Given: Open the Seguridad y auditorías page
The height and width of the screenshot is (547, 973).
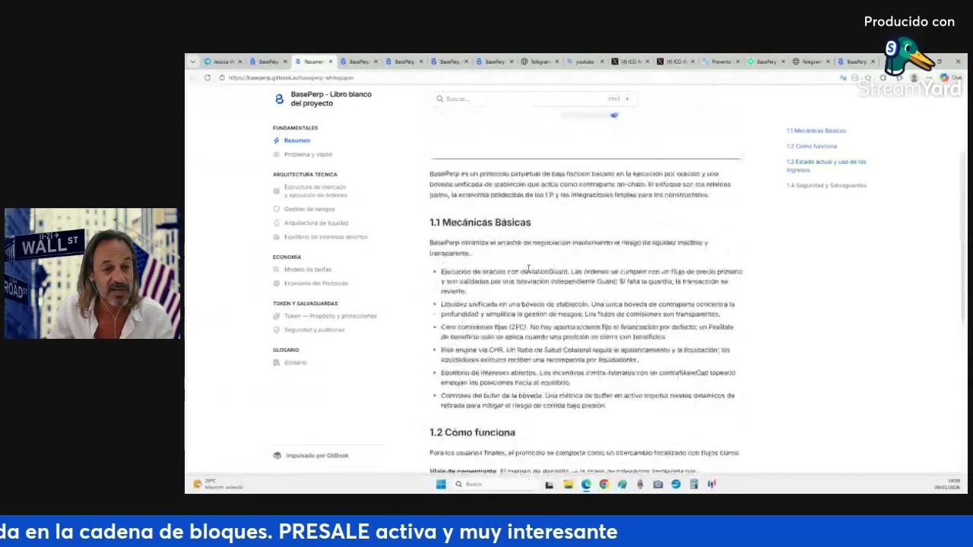Looking at the screenshot, I should click(314, 330).
